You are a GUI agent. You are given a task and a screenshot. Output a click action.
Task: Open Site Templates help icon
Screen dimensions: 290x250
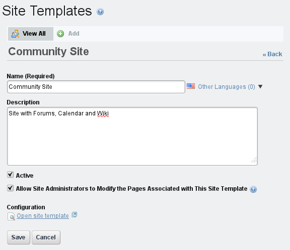(100, 12)
